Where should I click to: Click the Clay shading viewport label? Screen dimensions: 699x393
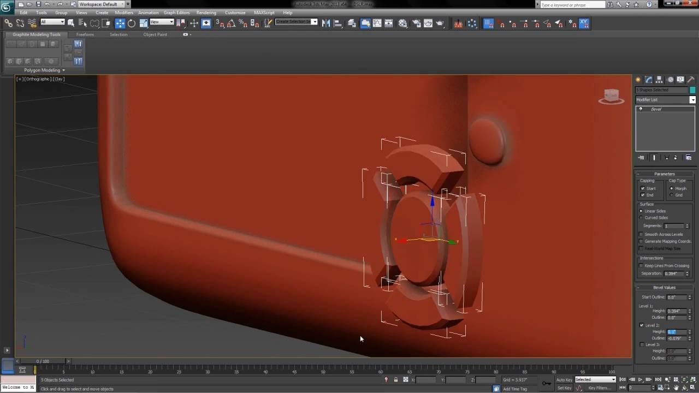coord(58,79)
